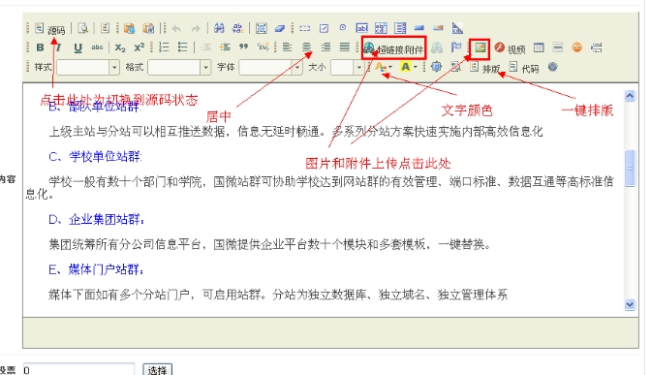Click the subscript X₂ icon
The image size is (651, 375).
tap(120, 47)
